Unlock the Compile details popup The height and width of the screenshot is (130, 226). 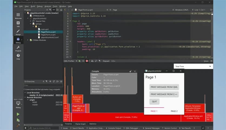tap(131, 71)
